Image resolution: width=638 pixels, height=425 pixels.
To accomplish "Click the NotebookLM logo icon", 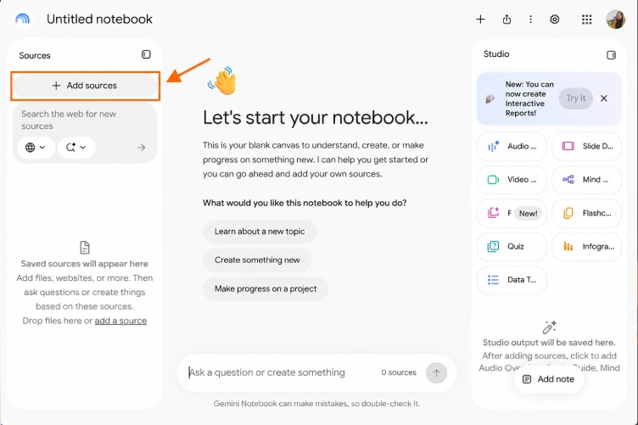I will (x=22, y=19).
